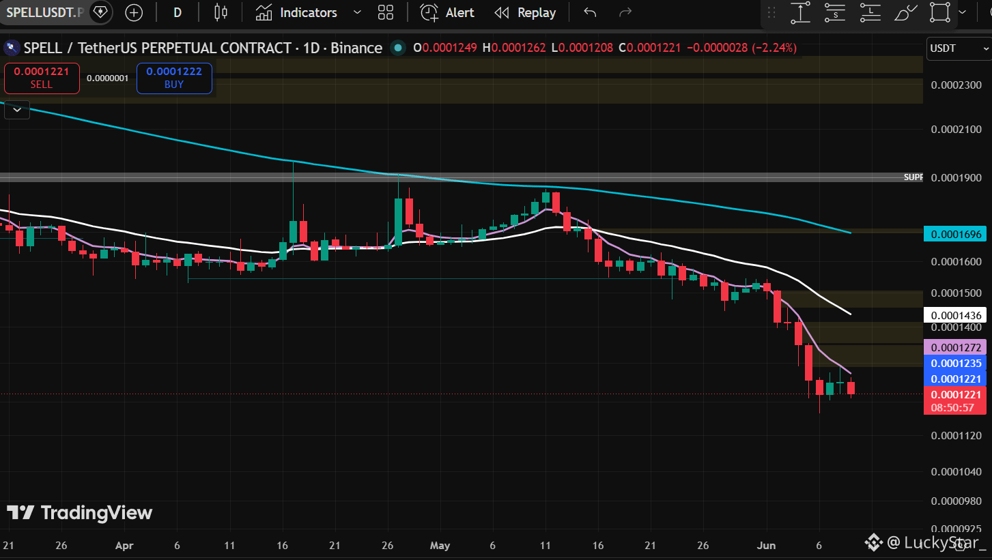Click the 0.0002300 price axis tick
The height and width of the screenshot is (560, 992).
(956, 85)
